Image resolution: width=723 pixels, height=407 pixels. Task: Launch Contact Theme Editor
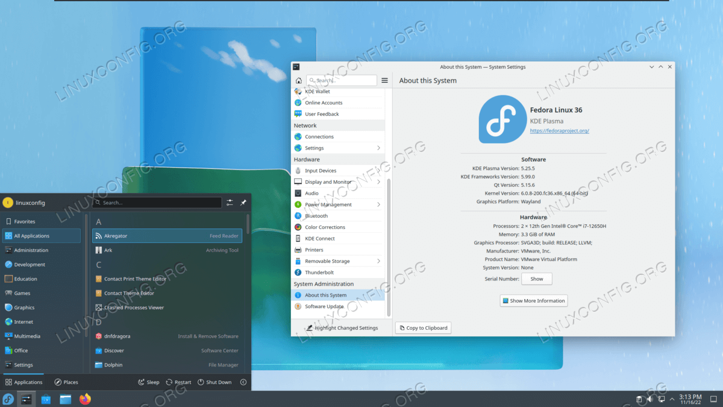(x=167, y=293)
